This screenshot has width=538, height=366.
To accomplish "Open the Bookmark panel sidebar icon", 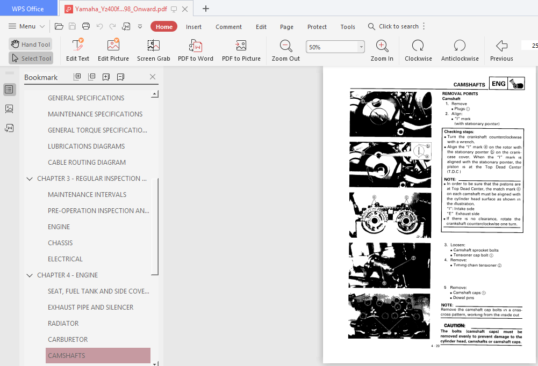I will point(9,90).
